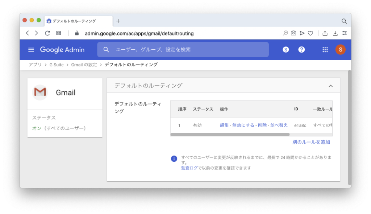The height and width of the screenshot is (214, 371).
Task: Click 別のルールを追加 link
Action: coord(311,142)
